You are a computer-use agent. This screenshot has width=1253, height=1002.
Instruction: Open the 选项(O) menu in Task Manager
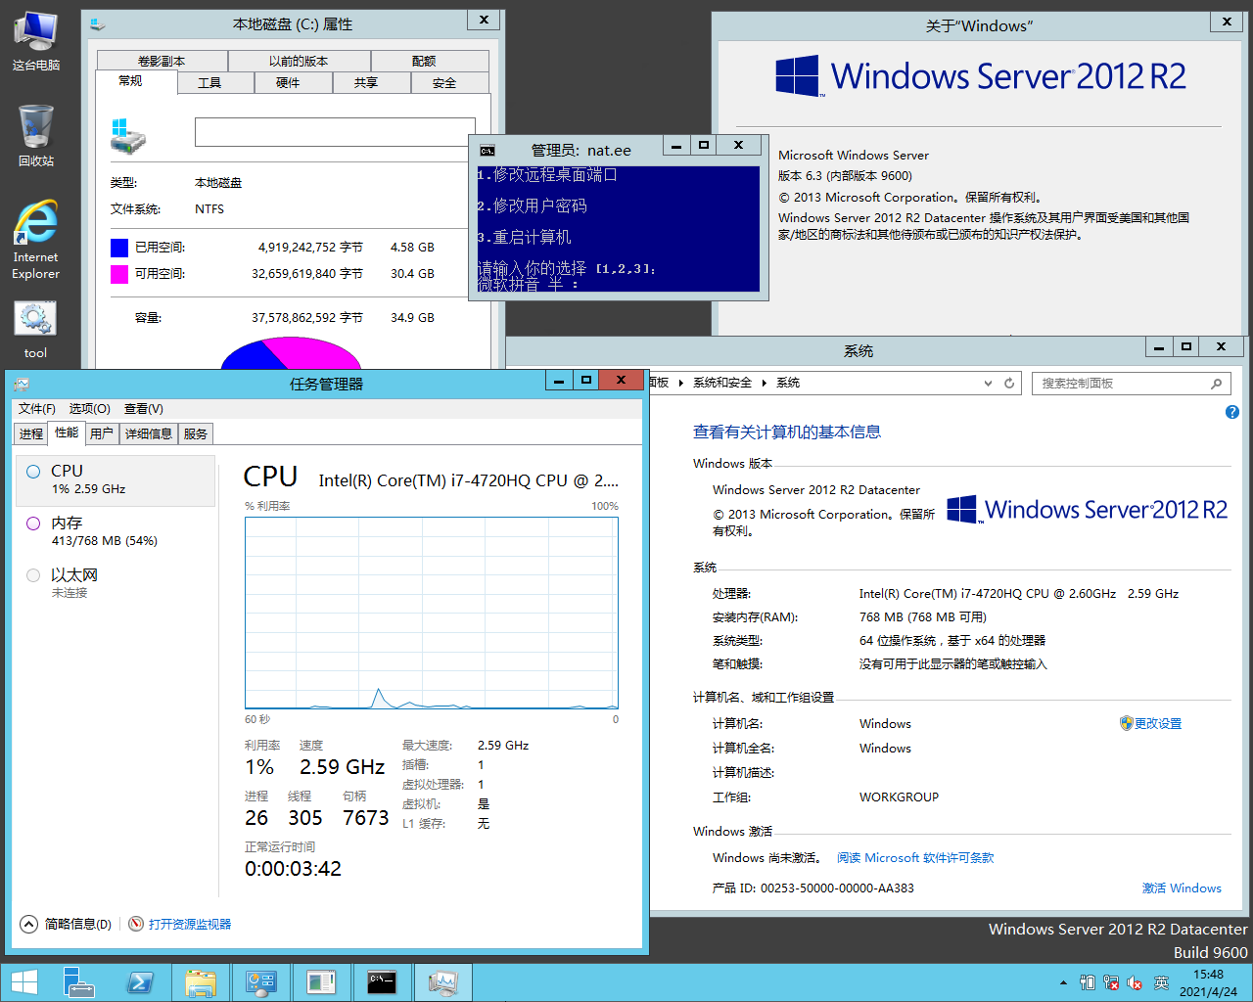tap(89, 409)
